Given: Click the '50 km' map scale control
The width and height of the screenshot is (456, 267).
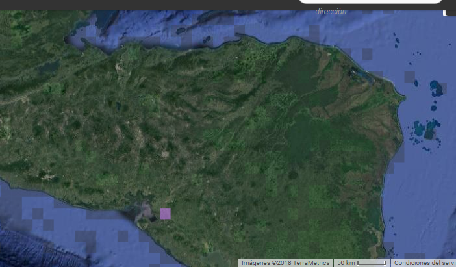Looking at the screenshot, I should [x=362, y=263].
